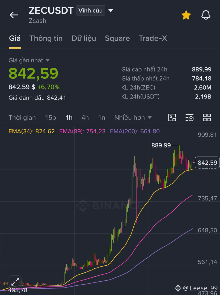Tap the Vĩnh cửu contract type badge
The height and width of the screenshot is (295, 220).
[x=91, y=10]
